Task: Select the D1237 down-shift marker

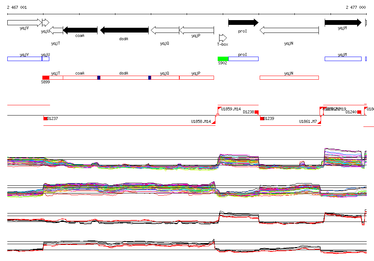Action: pyautogui.click(x=45, y=118)
